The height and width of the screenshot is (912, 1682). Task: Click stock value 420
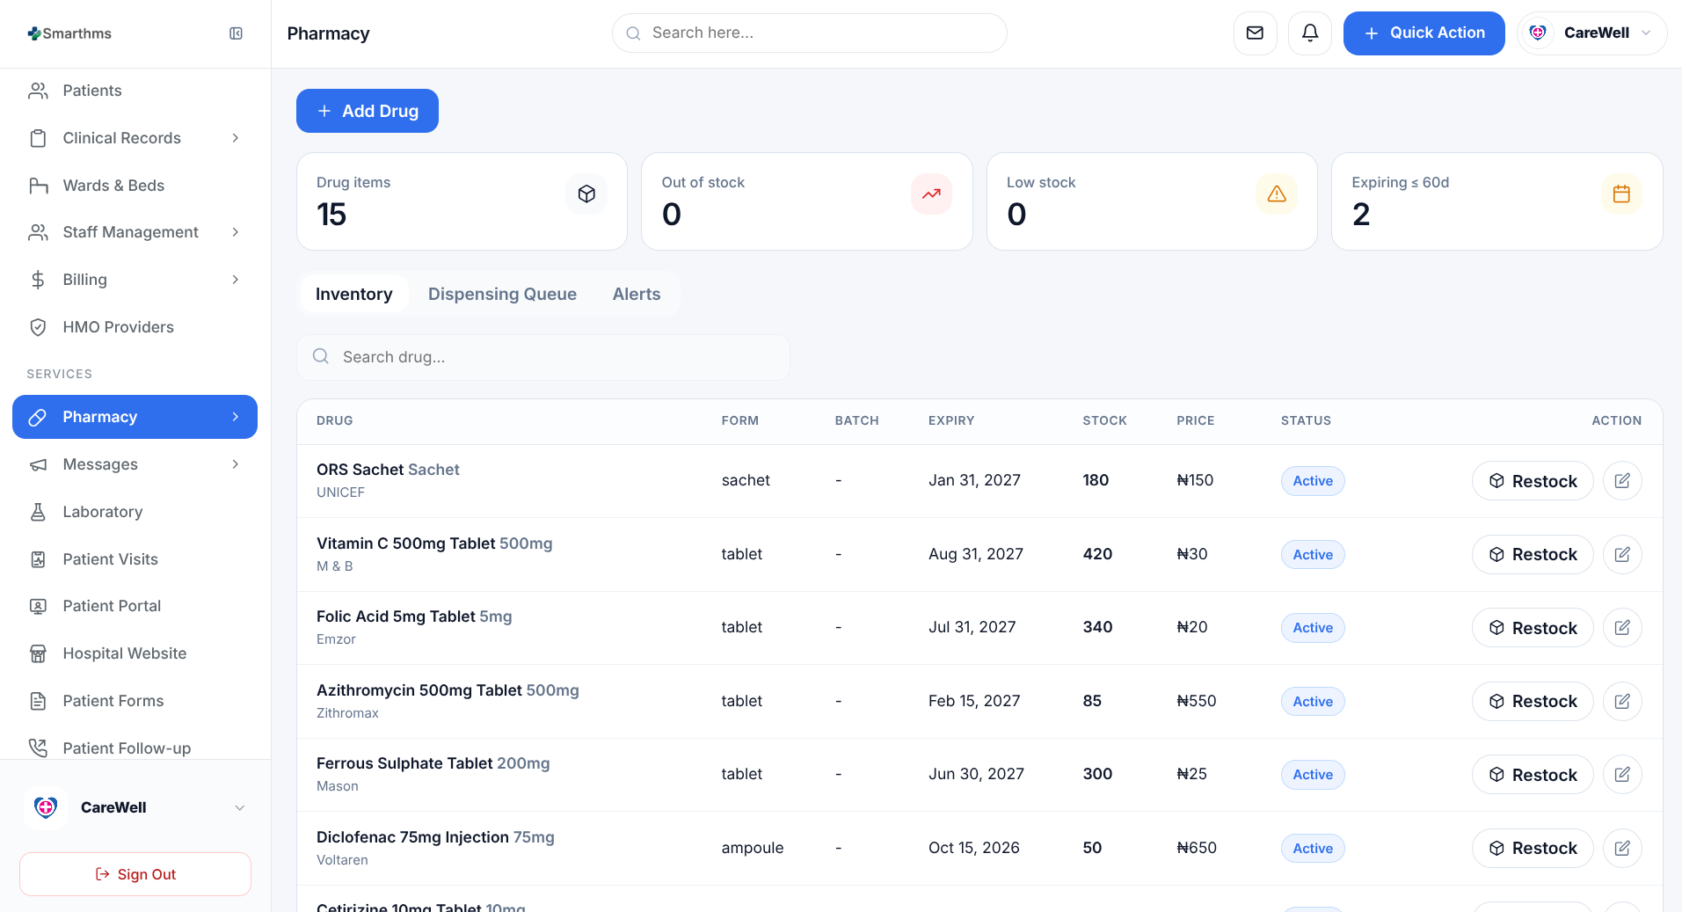tap(1097, 554)
